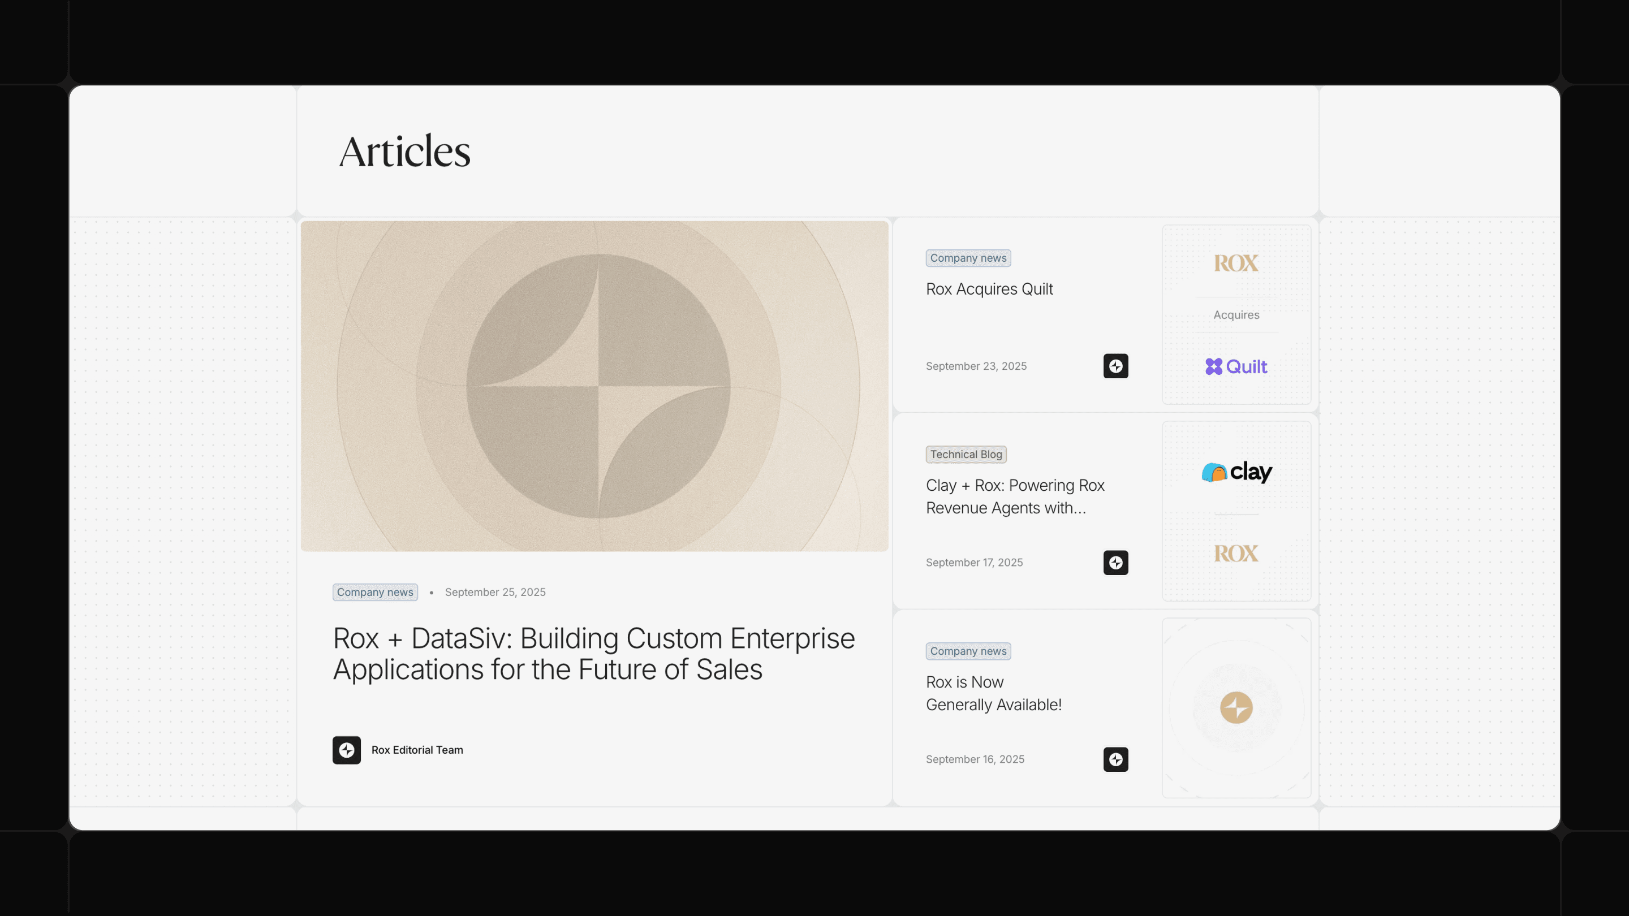Click the Clay logo
Viewport: 1629px width, 916px height.
[1236, 472]
